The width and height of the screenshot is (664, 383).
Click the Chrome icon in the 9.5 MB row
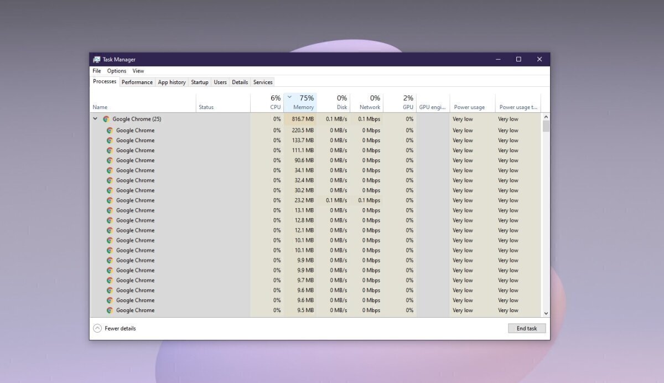(x=110, y=310)
